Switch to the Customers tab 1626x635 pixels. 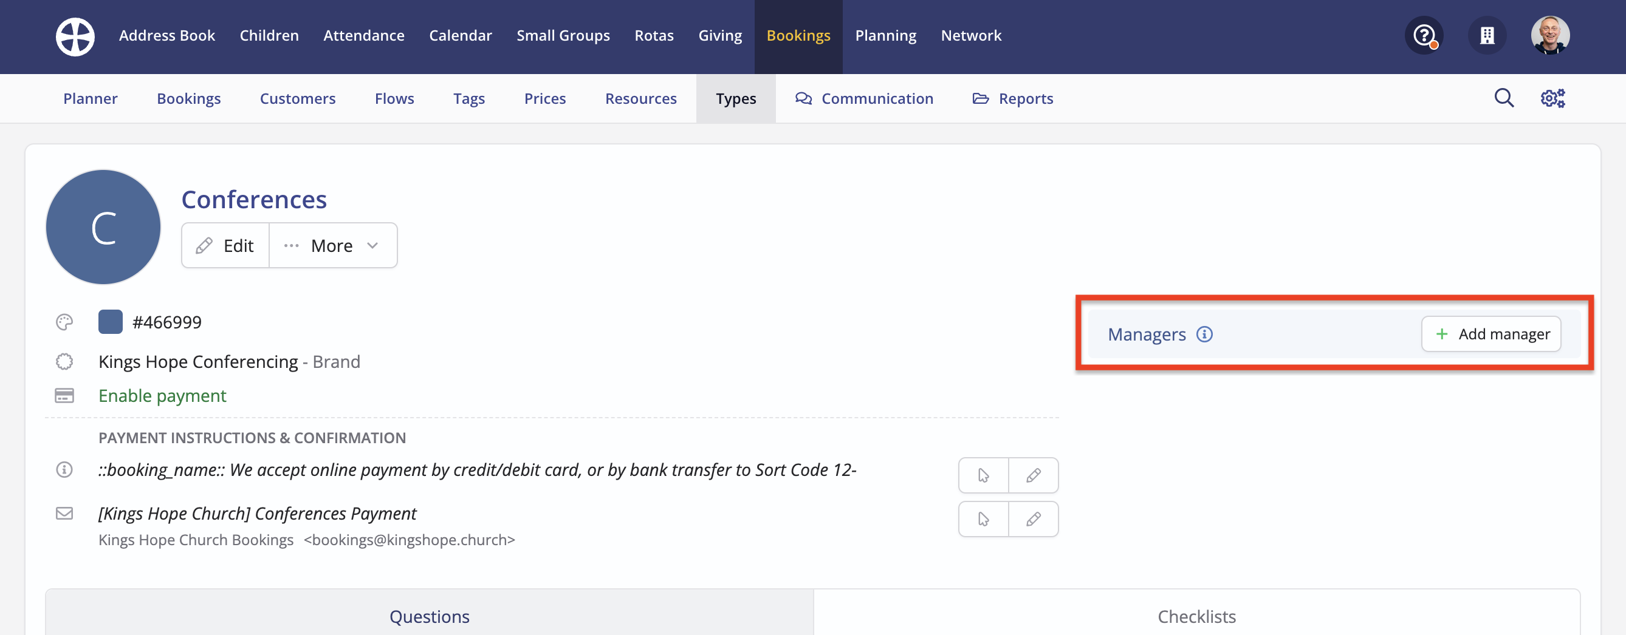[297, 98]
